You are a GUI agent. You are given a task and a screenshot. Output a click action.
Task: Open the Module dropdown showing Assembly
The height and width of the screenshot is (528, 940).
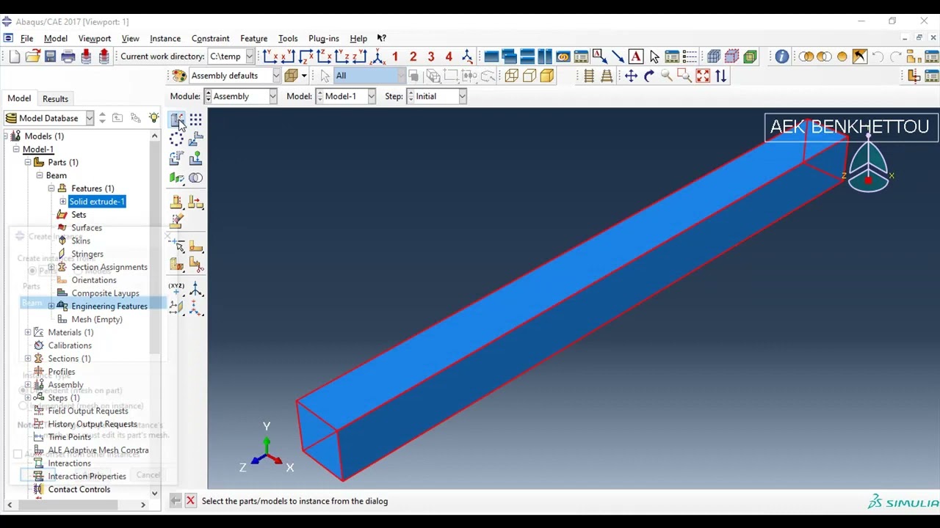[x=241, y=96]
